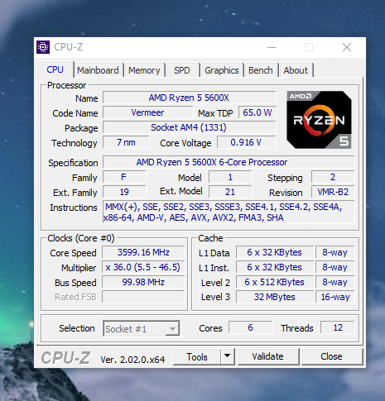Click the Code Name value Vermeer
This screenshot has width=385, height=401.
[147, 112]
